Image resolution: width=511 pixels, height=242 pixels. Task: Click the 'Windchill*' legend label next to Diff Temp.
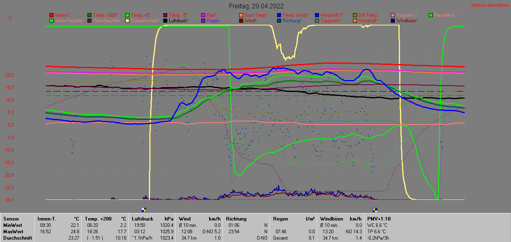369,21
